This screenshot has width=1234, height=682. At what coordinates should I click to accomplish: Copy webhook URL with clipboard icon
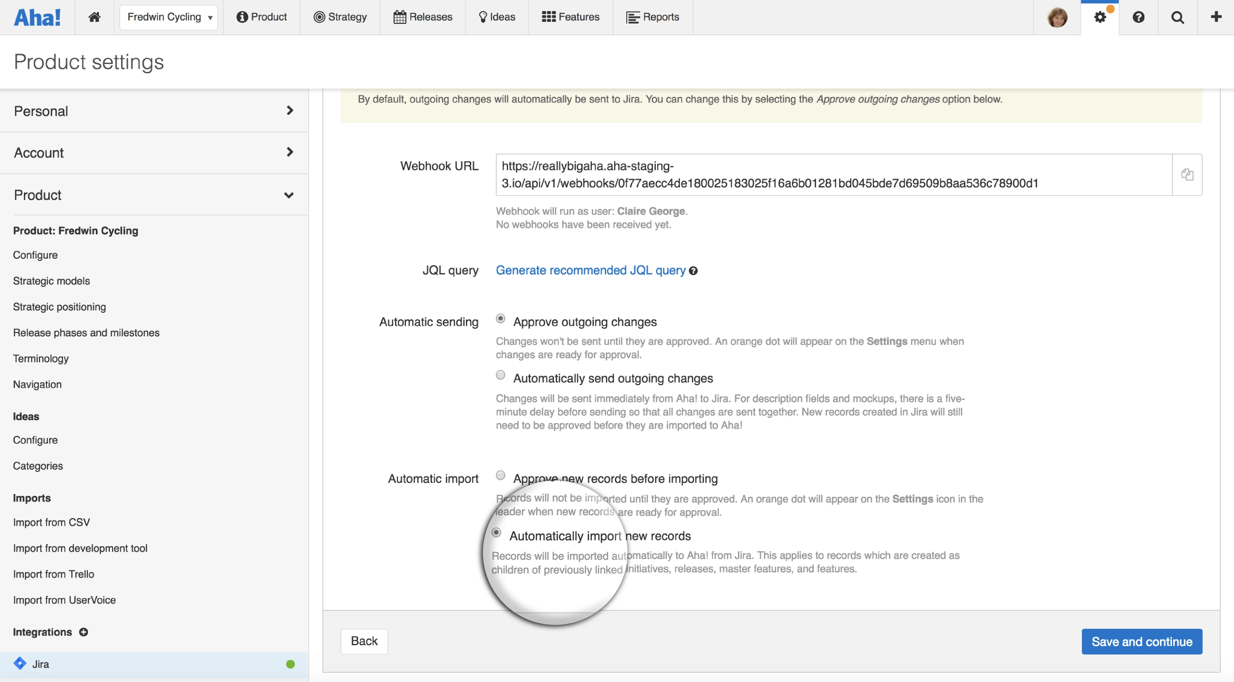click(1187, 175)
